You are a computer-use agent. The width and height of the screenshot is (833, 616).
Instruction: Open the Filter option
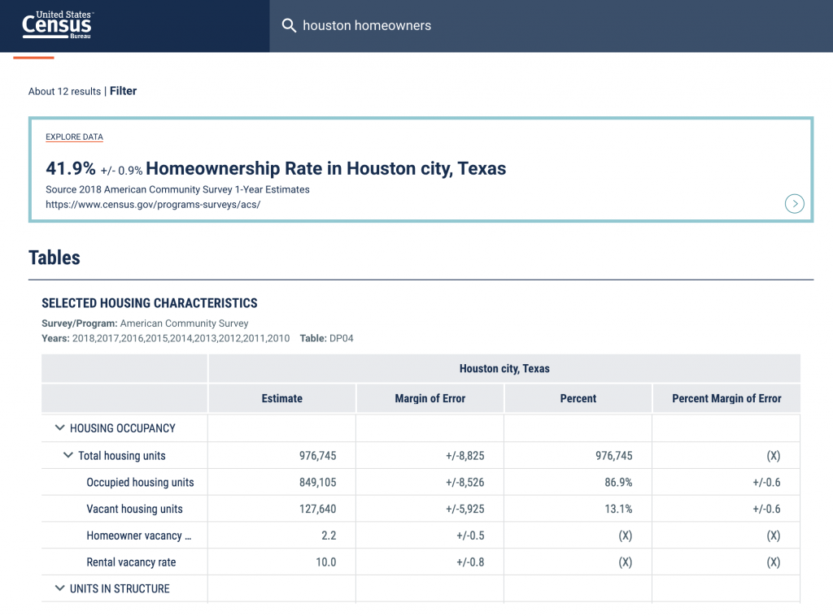(x=124, y=91)
